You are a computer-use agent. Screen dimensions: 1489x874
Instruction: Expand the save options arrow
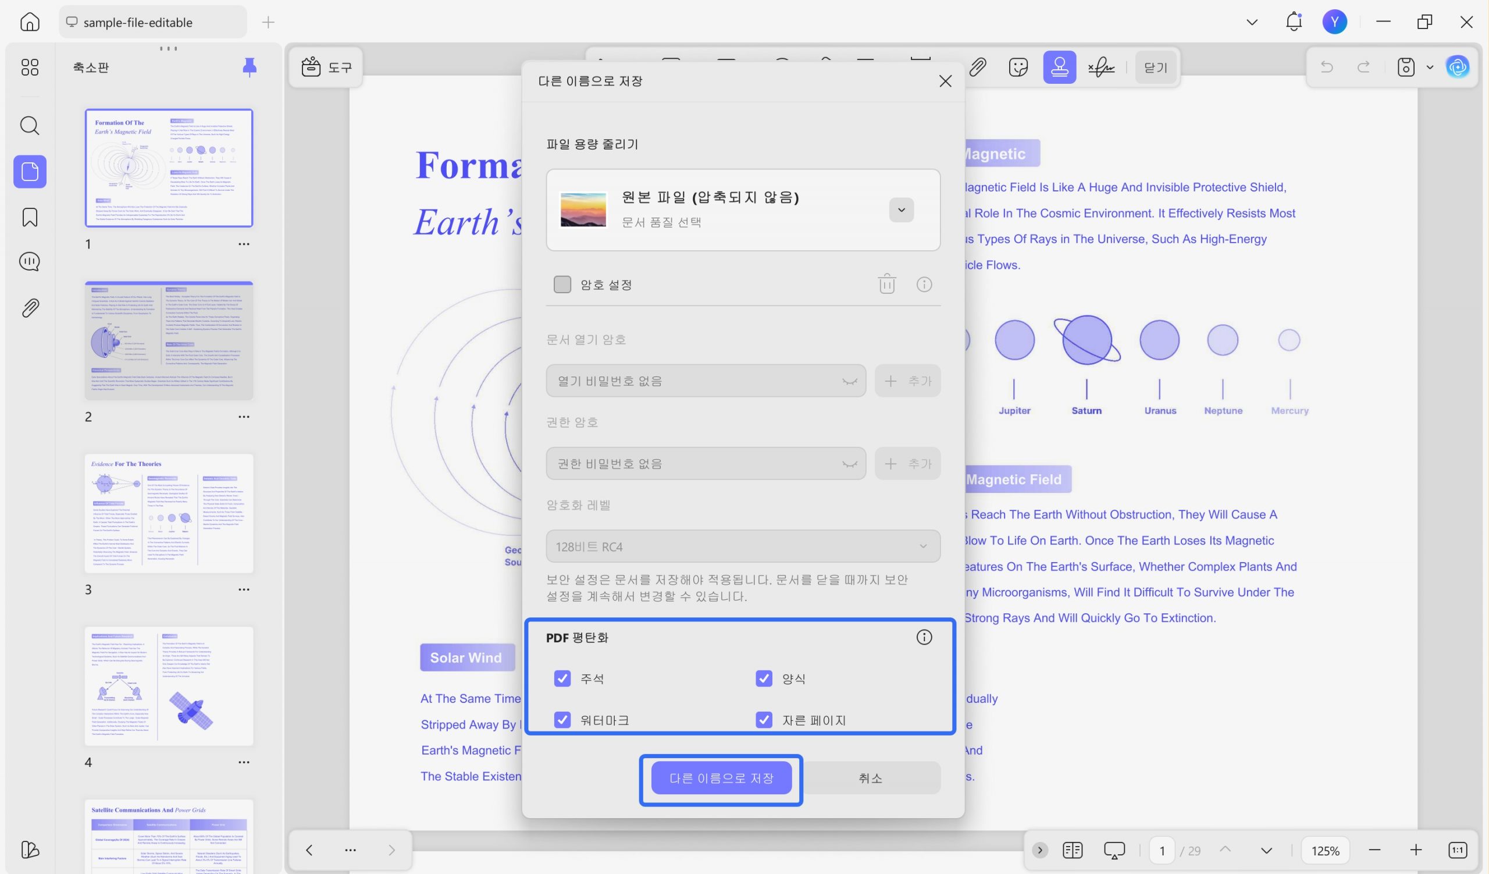(1430, 67)
